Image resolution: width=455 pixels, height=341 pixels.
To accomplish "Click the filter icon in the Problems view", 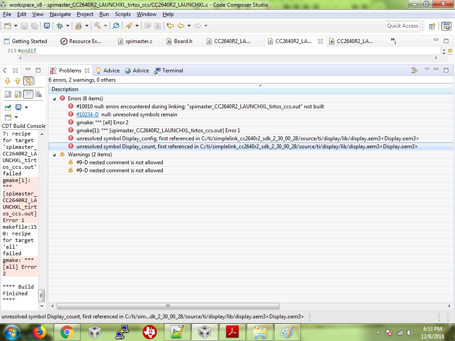I will click(414, 70).
